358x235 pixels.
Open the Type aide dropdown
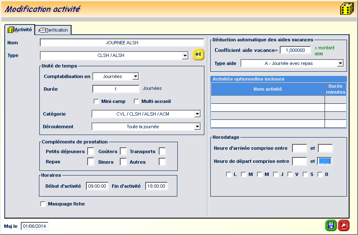coord(340,63)
